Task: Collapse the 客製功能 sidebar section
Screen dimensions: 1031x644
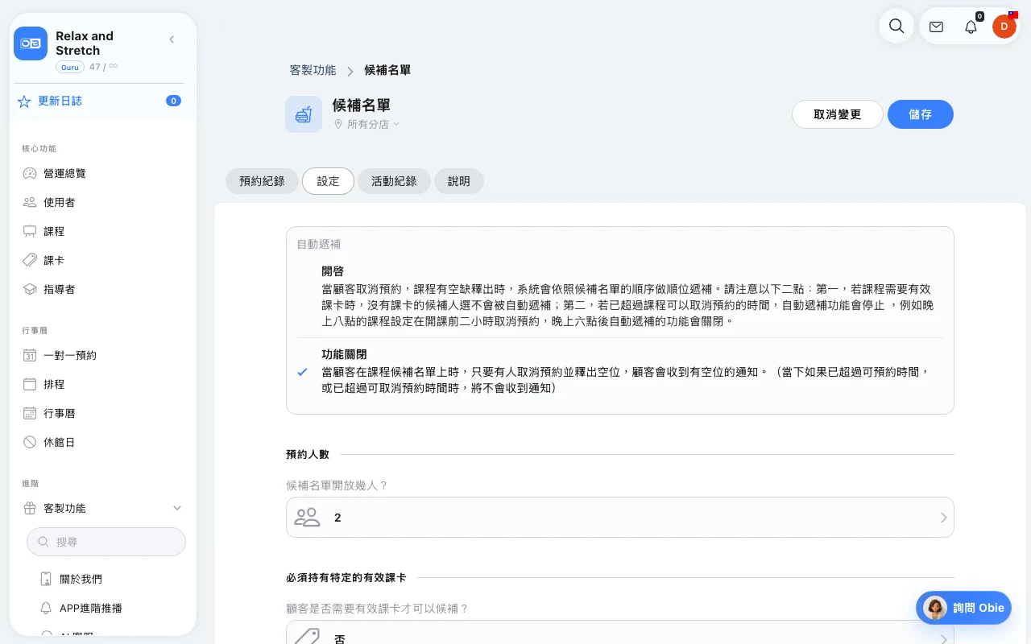Action: [x=177, y=508]
